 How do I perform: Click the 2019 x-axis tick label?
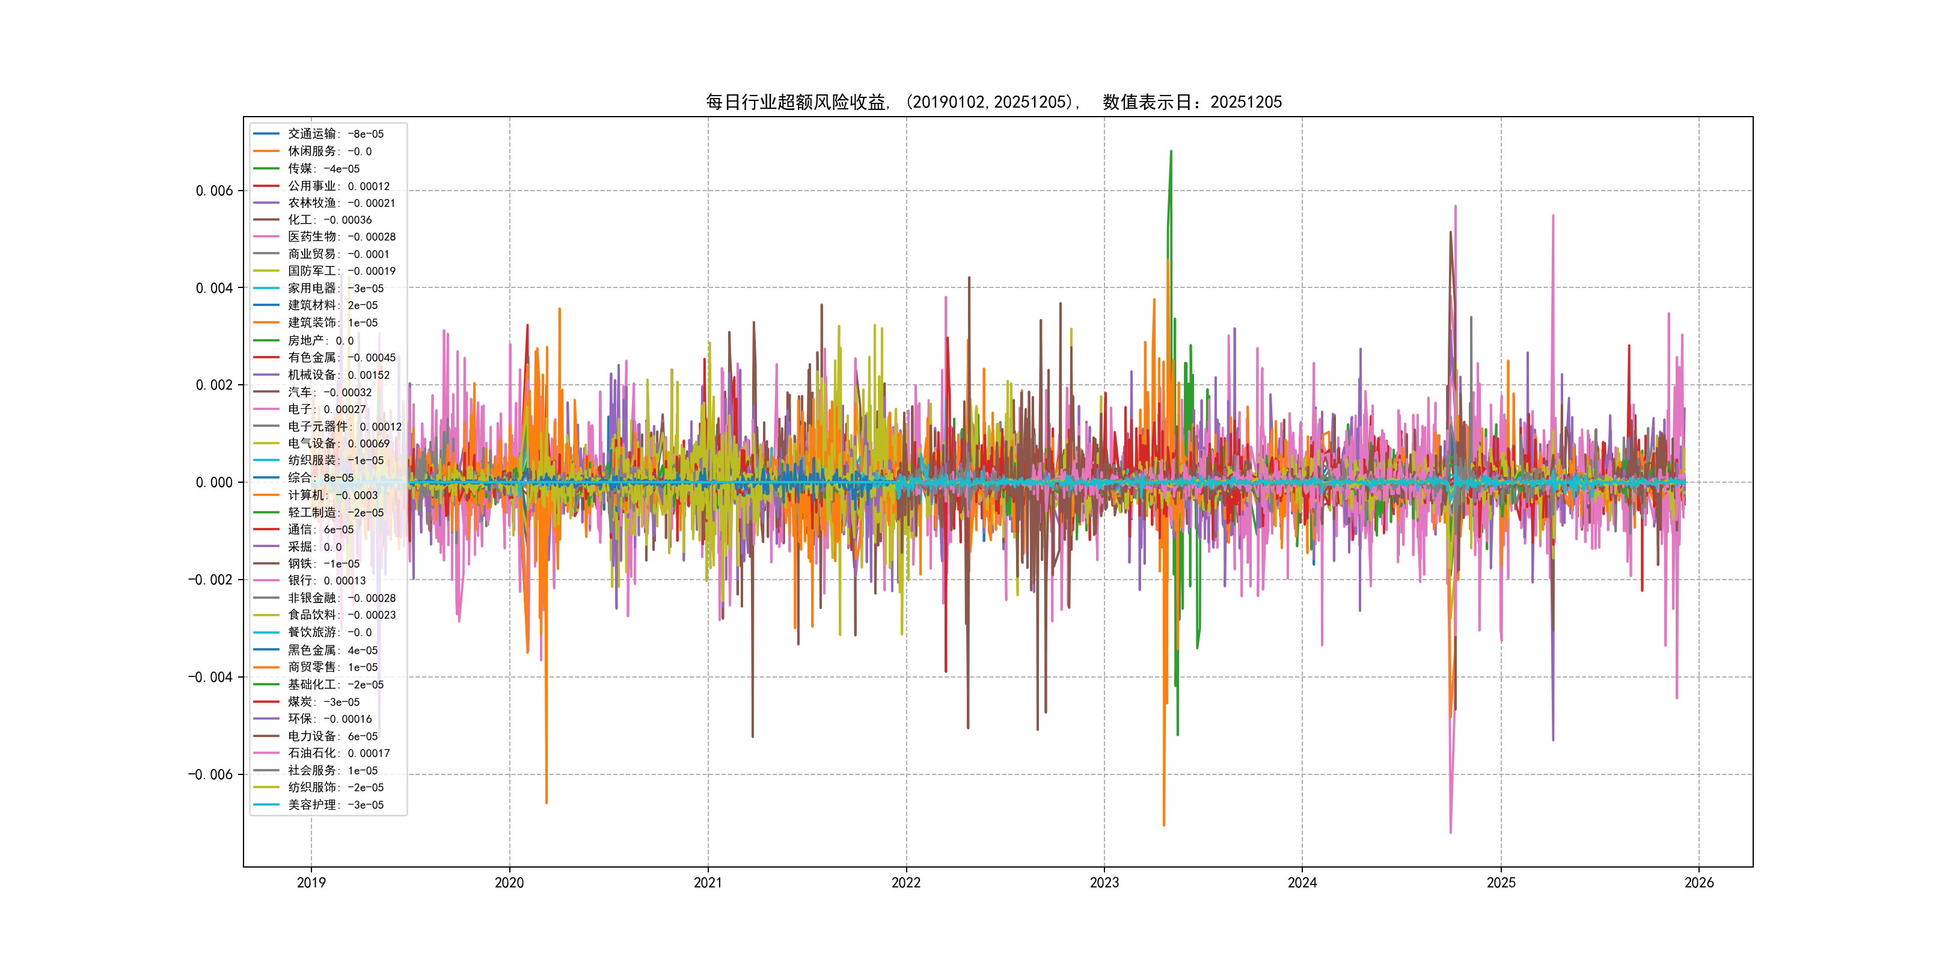tap(311, 883)
